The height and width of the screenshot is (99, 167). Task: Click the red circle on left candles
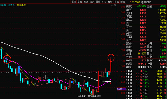coord(7,59)
